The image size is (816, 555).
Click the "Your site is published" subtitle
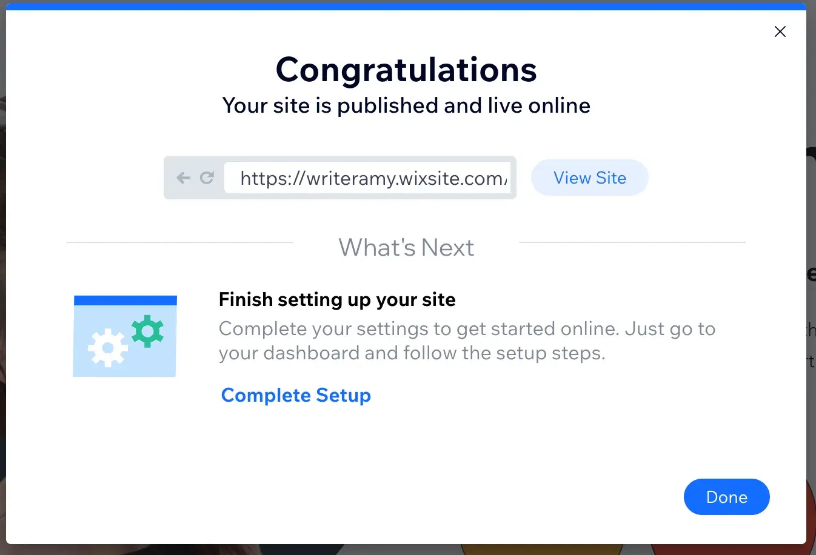pos(406,105)
